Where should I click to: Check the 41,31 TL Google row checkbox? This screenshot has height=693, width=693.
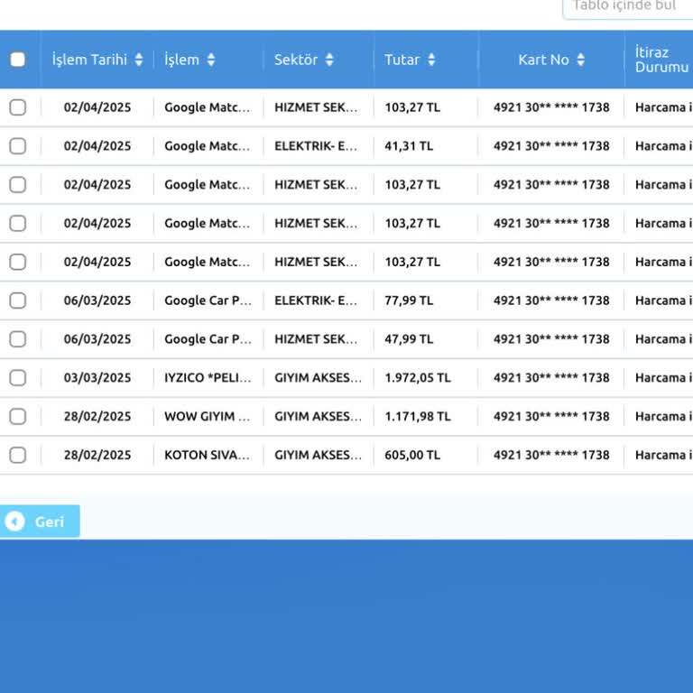18,146
